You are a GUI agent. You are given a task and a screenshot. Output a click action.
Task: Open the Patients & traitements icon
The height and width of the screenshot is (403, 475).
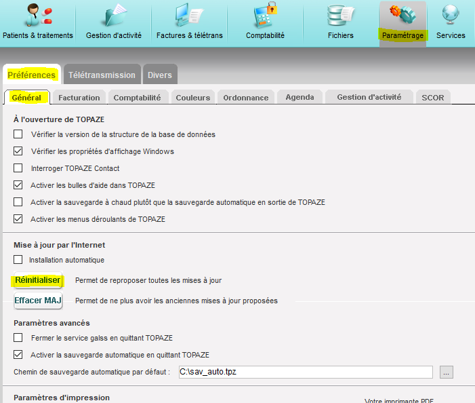[39, 14]
